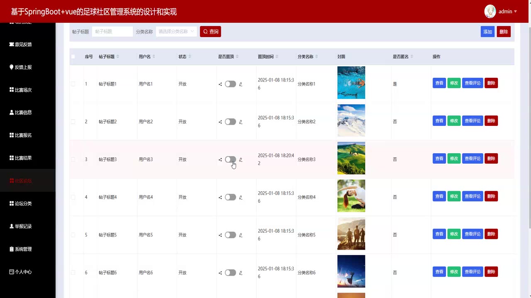Click the pencil icon in row 6
Screen dimensions: 531x298
pos(241,273)
